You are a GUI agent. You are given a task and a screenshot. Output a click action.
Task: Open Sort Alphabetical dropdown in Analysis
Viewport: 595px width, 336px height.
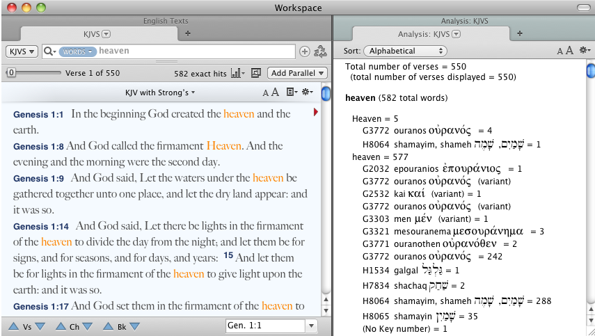point(406,51)
